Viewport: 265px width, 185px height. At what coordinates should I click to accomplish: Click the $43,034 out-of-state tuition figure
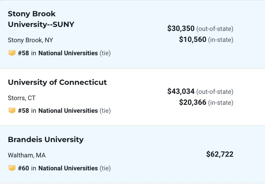(181, 91)
